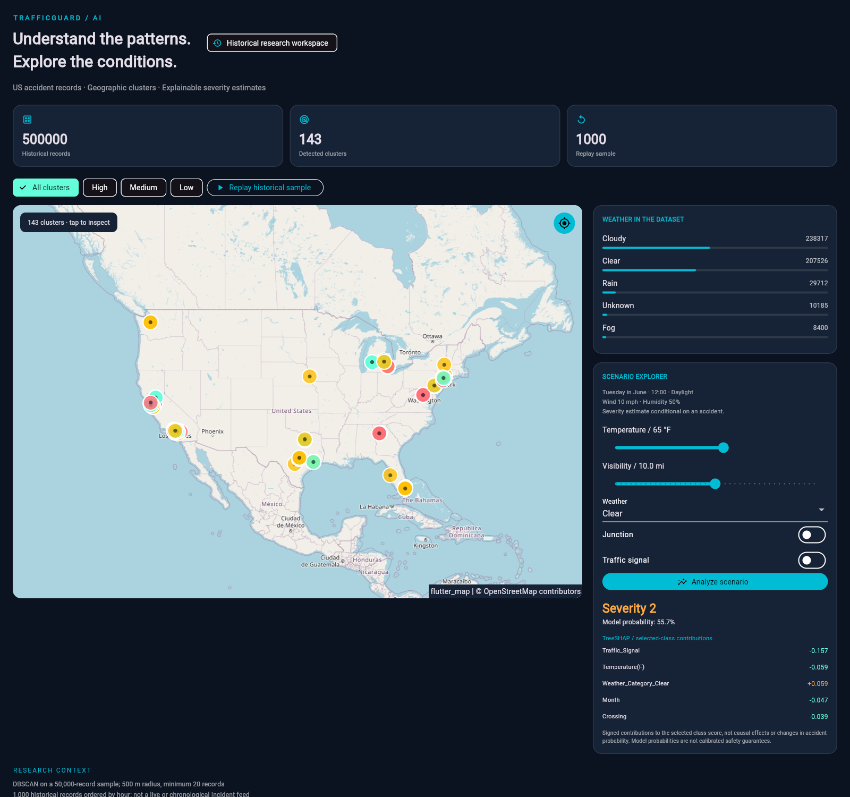Toggle the All clusters filter chip
Image resolution: width=850 pixels, height=797 pixels.
46,188
